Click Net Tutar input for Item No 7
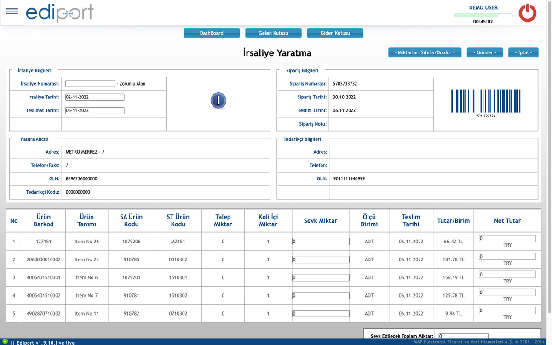 tap(507, 292)
